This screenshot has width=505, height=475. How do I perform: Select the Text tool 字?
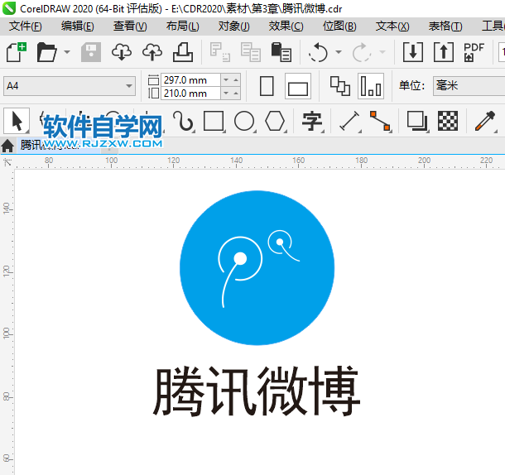pos(312,121)
